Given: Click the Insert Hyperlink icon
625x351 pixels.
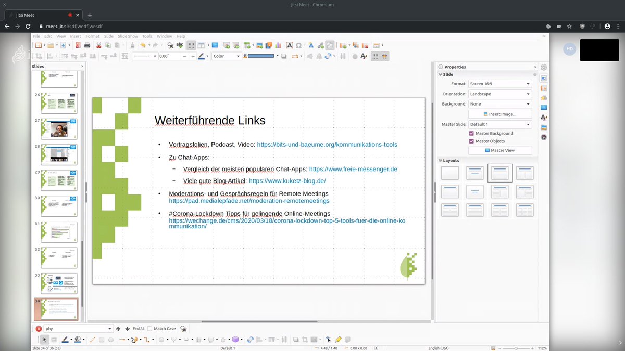Looking at the screenshot, I should (321, 45).
